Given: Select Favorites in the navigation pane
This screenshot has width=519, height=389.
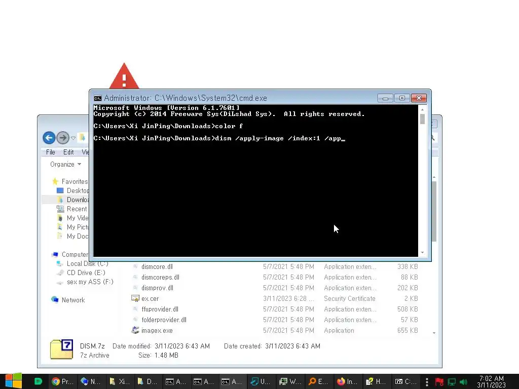Looking at the screenshot, I should tap(70, 181).
